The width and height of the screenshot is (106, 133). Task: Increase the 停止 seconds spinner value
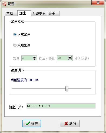pyautogui.click(x=70, y=57)
